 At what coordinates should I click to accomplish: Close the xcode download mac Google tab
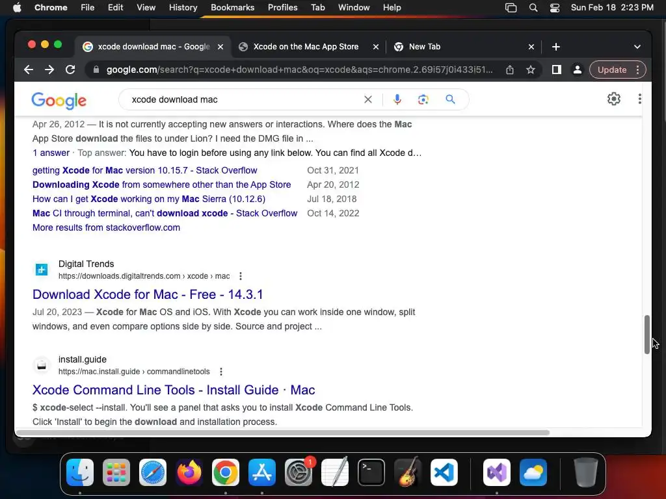(x=220, y=47)
